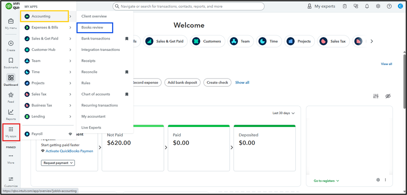Open Client overview
This screenshot has width=407, height=195.
[x=94, y=16]
